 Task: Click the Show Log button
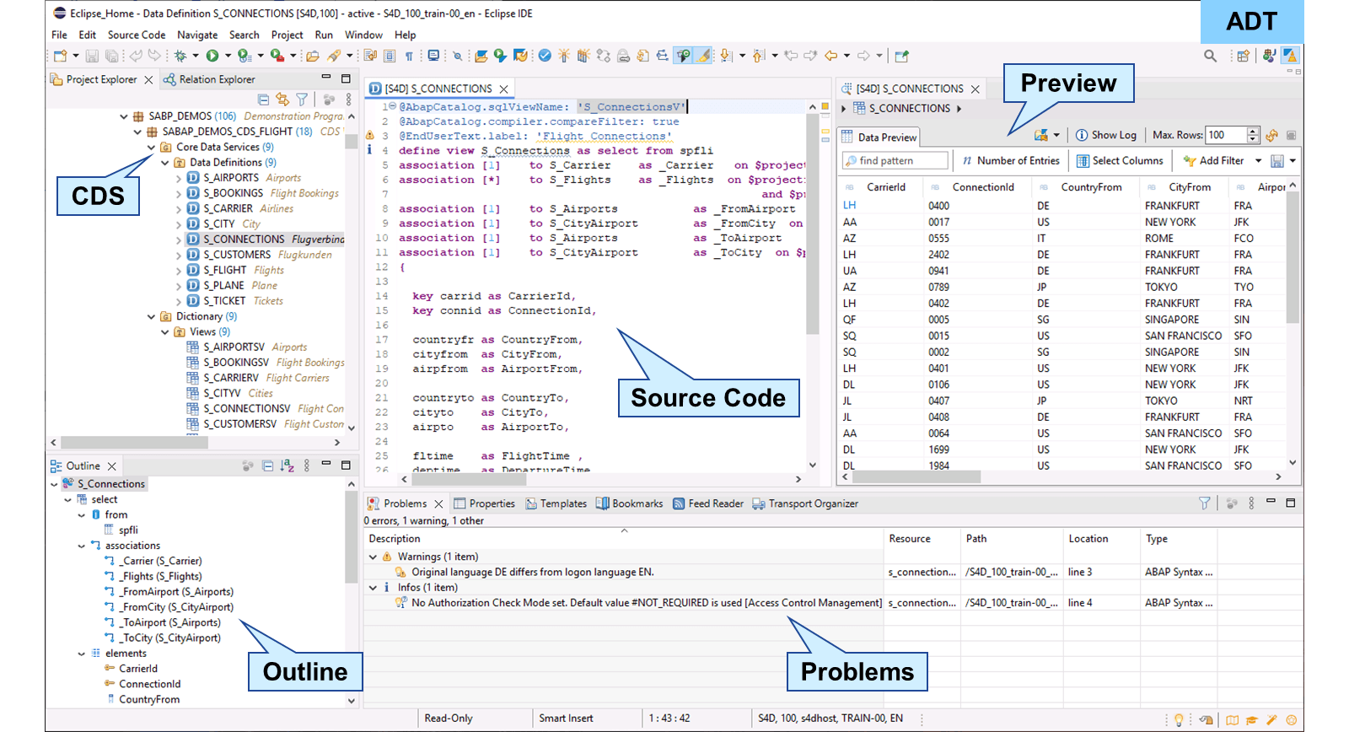1106,135
